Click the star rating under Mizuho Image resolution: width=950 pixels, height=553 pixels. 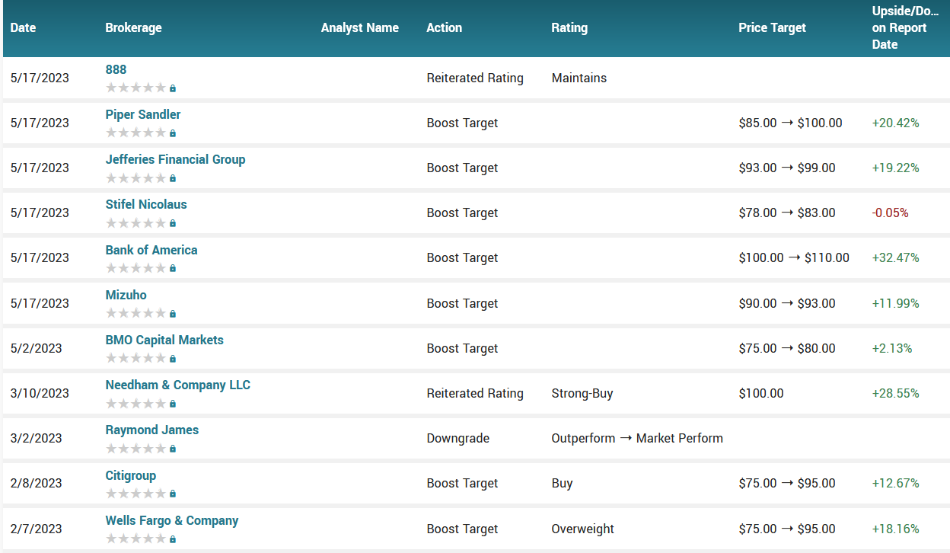135,313
